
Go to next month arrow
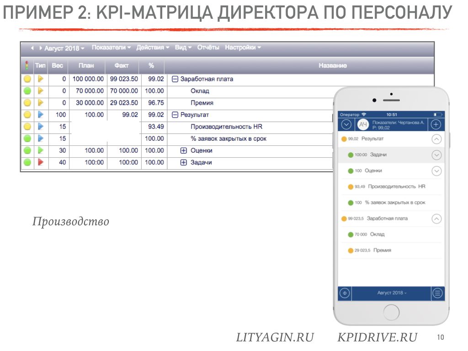[x=41, y=48]
